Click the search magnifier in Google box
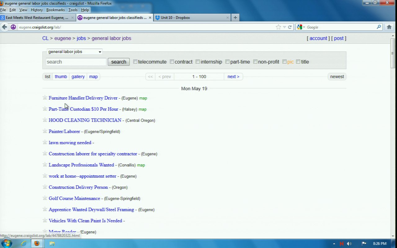This screenshot has height=248, width=397. pos(379,27)
